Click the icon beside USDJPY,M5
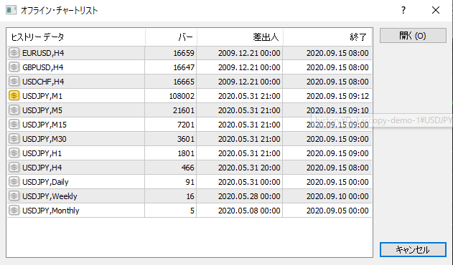Screen dimensions: 453x265 pyautogui.click(x=14, y=110)
